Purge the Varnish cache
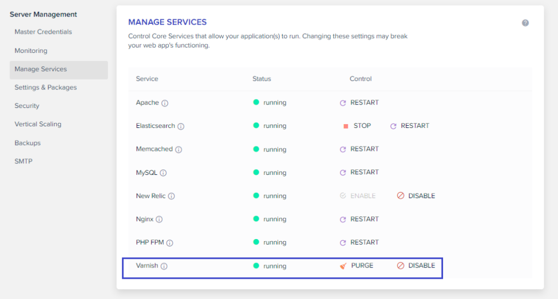558x299 pixels. tap(356, 266)
